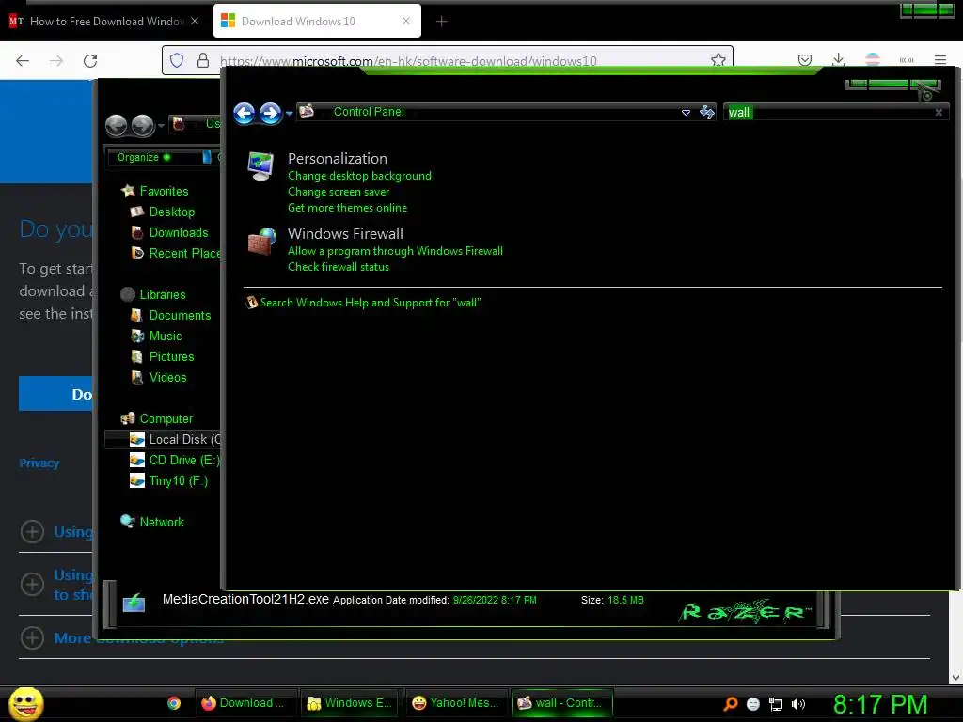Screen dimensions: 963x722
Task: Click the Privacy link on Microsoft page
Action: 39,463
